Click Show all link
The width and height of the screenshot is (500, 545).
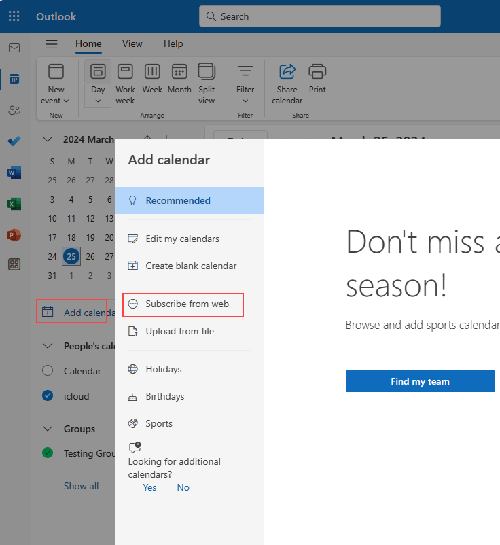81,486
